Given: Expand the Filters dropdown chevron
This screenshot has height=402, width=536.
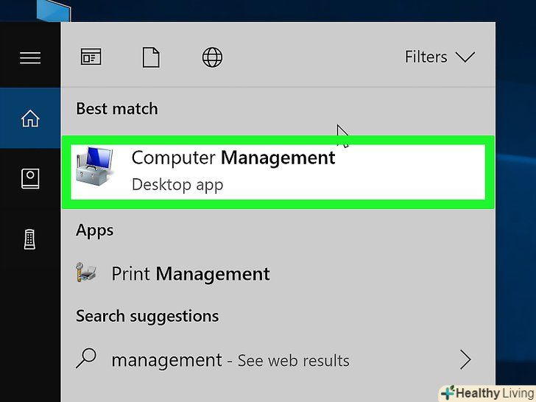Looking at the screenshot, I should click(x=465, y=57).
